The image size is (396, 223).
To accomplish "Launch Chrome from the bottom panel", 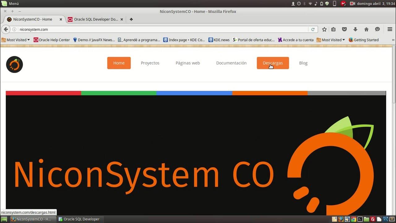I will (x=354, y=219).
